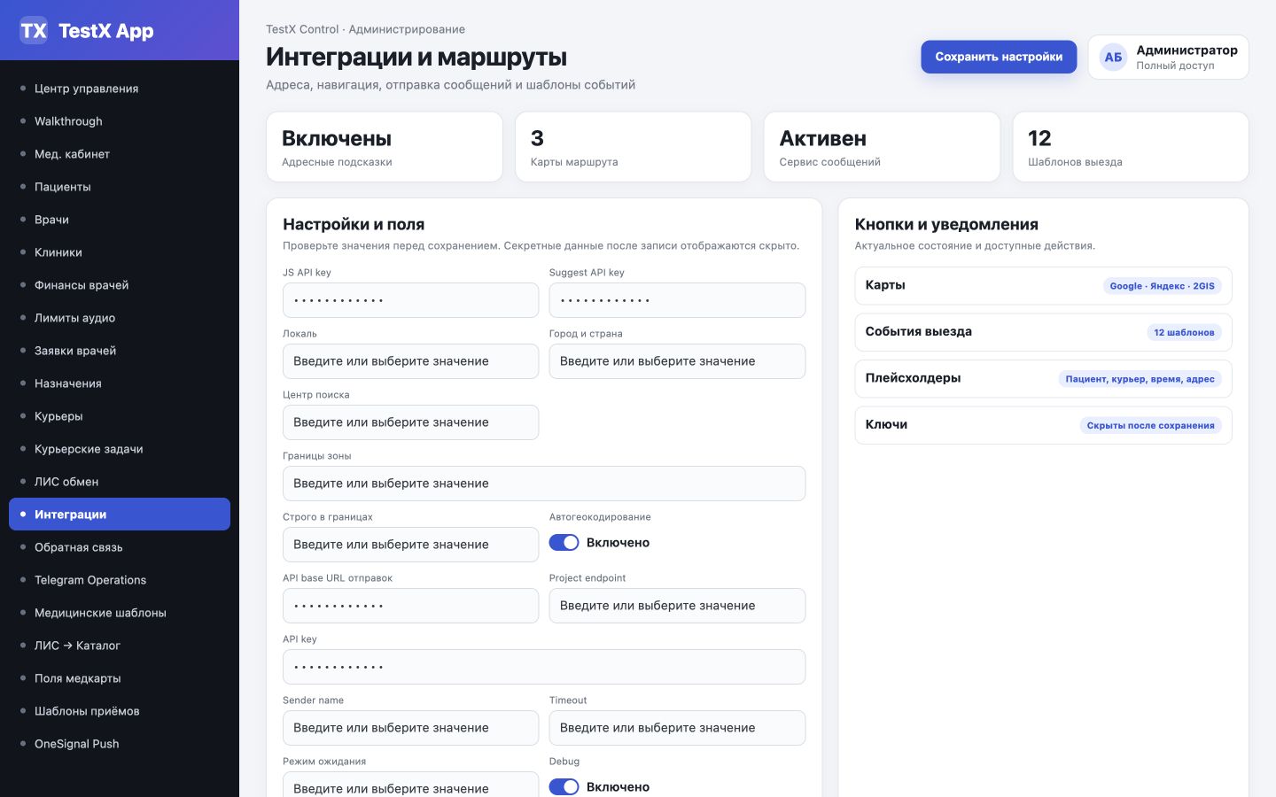Viewport: 1276px width, 797px height.
Task: Open the Project endpoint combo box
Action: [677, 606]
